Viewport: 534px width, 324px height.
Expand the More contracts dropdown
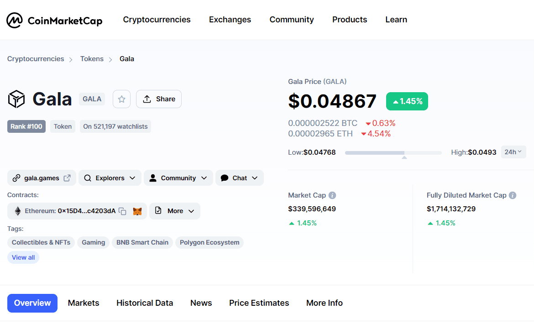pos(175,211)
